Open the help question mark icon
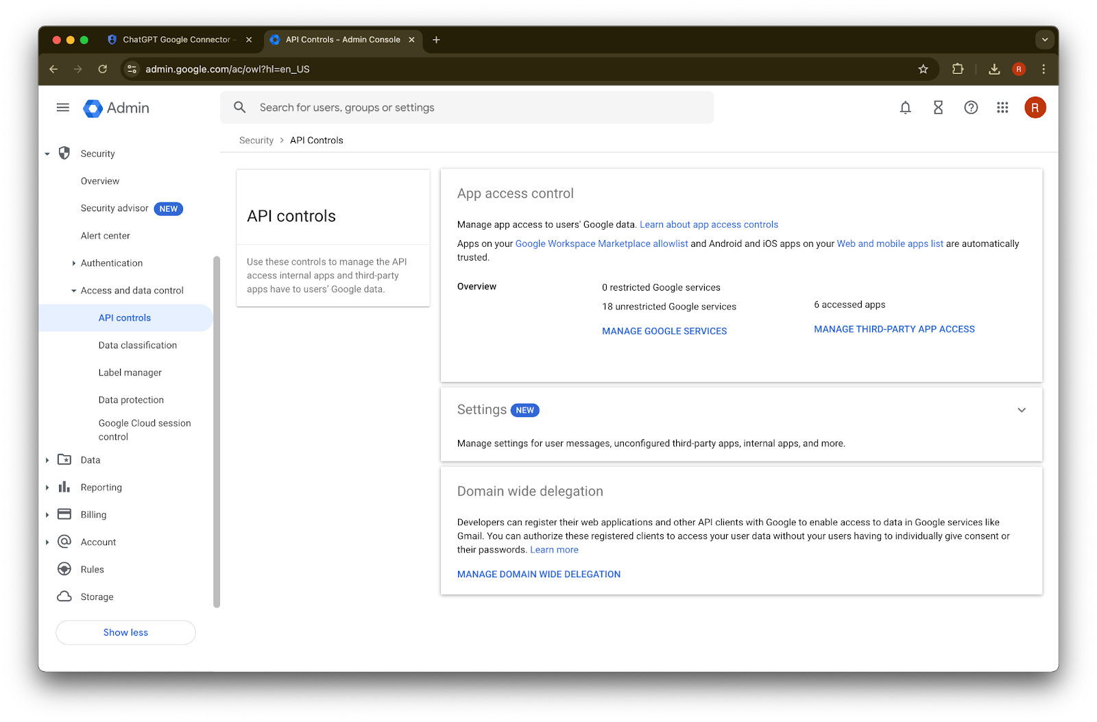 971,108
